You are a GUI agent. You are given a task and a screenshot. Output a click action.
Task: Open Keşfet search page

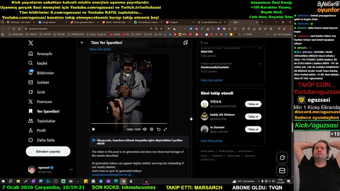tap(38, 63)
